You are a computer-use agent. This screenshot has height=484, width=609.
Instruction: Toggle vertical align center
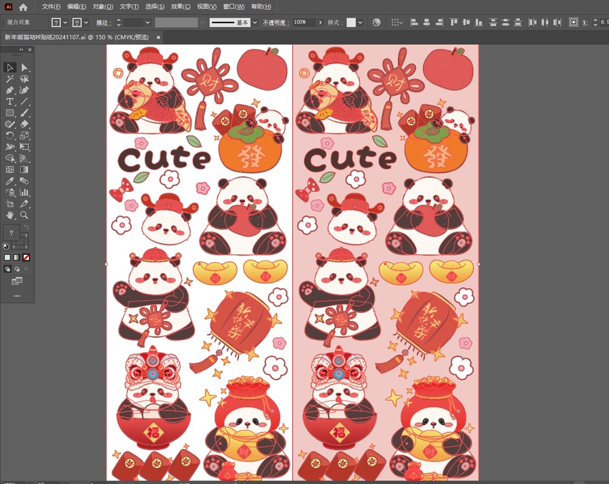click(x=466, y=22)
